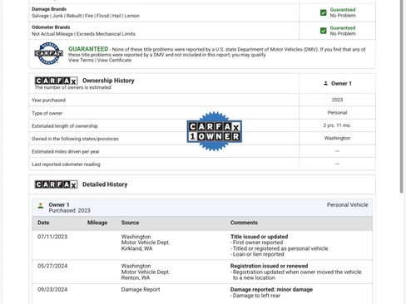This screenshot has width=406, height=304.
Task: Click the Title issued or updated comment
Action: pyautogui.click(x=259, y=237)
